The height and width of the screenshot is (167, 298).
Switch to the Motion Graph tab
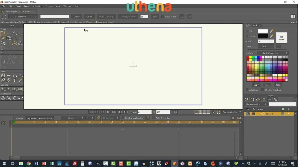coord(46,119)
